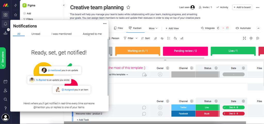Viewport: 264px width, 124px height.
Task: Click the green See plans button
Action: pyautogui.click(x=3, y=58)
